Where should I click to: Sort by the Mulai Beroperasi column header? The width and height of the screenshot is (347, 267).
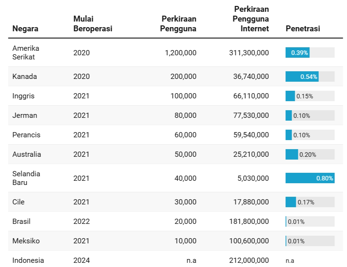[x=93, y=24]
